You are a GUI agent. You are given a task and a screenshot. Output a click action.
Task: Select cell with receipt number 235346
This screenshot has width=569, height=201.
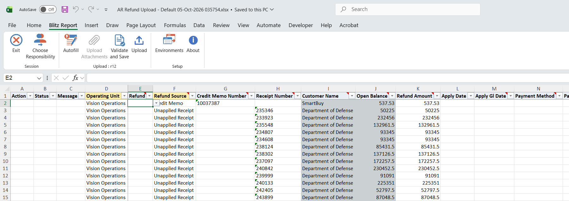pos(278,111)
